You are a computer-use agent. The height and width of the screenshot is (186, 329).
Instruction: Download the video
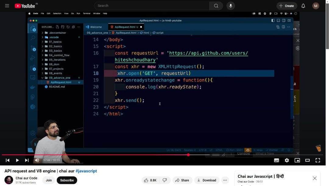coord(207,180)
